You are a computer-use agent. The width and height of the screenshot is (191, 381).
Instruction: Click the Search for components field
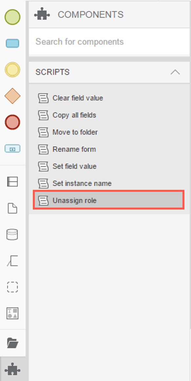109,42
